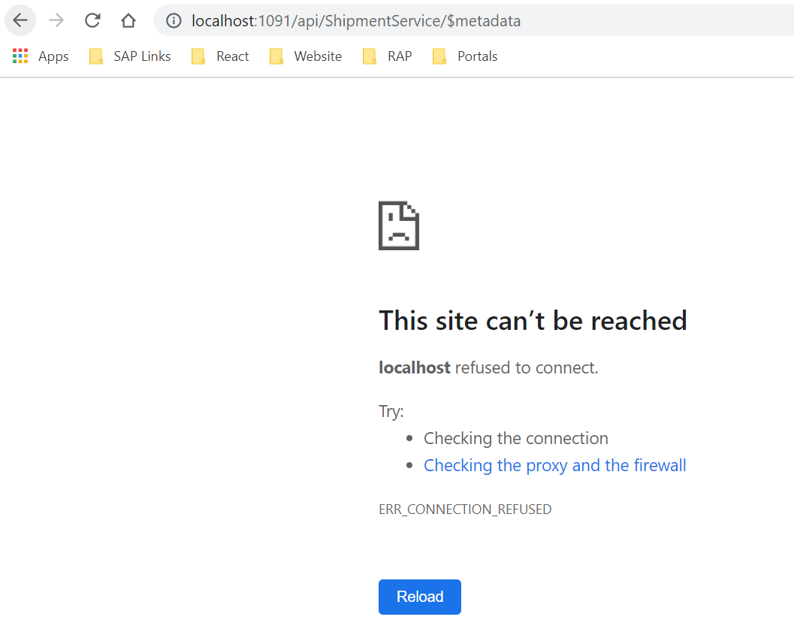Screen dimensions: 794x641
Task: Open the Apps grid icon on bookmarks bar
Action: tap(20, 56)
